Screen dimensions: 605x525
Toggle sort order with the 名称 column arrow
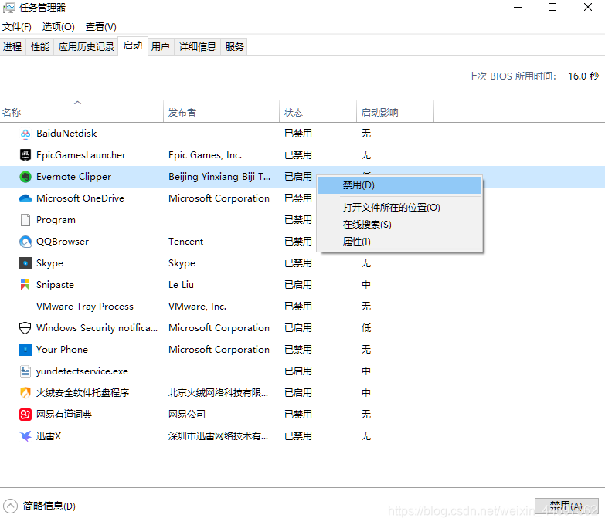[x=77, y=103]
